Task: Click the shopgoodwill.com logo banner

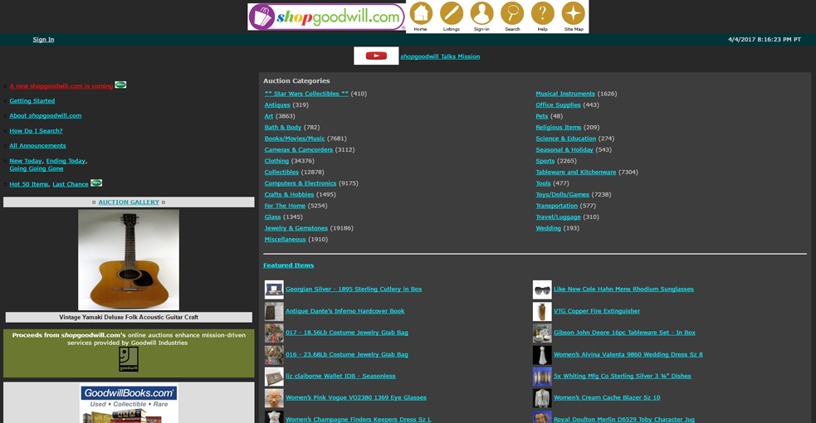Action: pos(326,17)
